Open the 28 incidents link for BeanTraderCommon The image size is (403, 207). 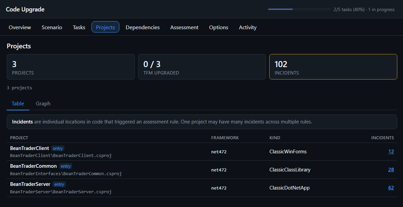pos(391,170)
